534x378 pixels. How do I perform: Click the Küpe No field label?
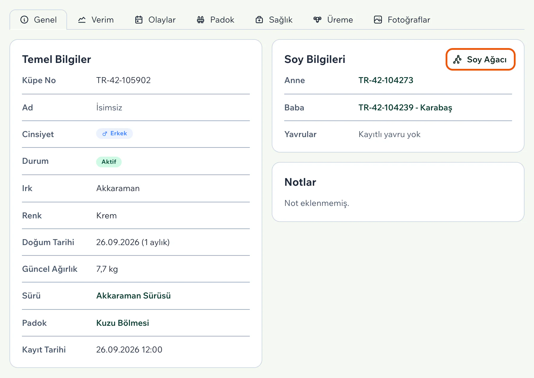pyautogui.click(x=39, y=80)
